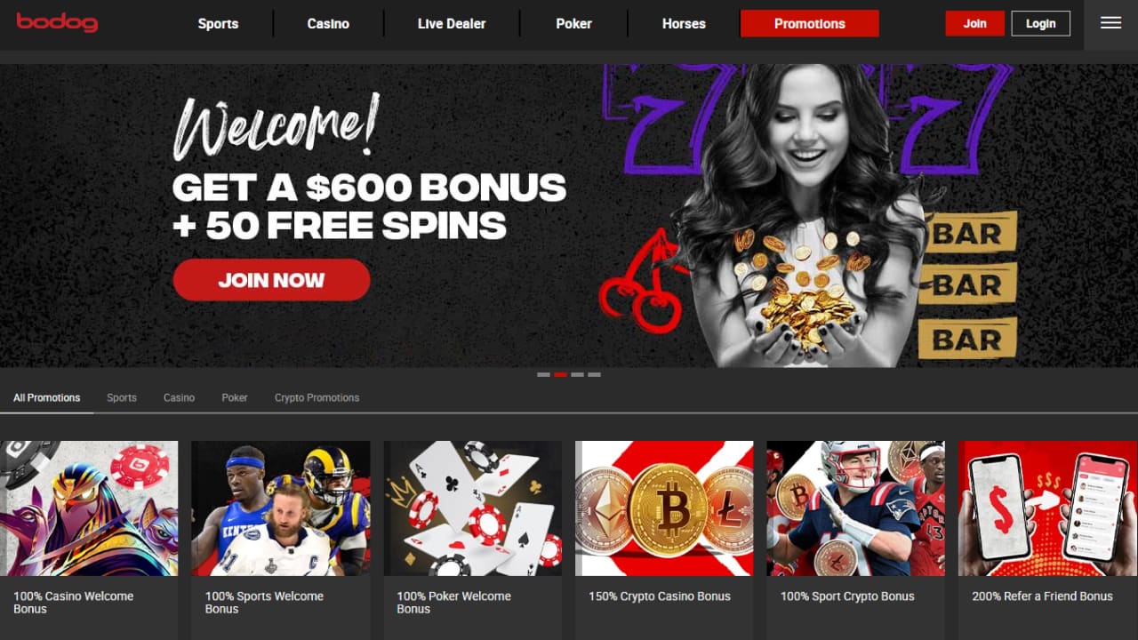Select the first carousel indicator dot

pos(543,374)
